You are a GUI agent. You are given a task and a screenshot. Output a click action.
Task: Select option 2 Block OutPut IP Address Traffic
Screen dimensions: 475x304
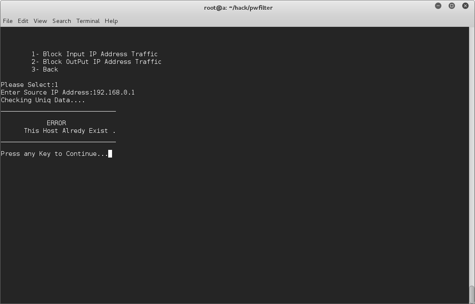point(96,61)
